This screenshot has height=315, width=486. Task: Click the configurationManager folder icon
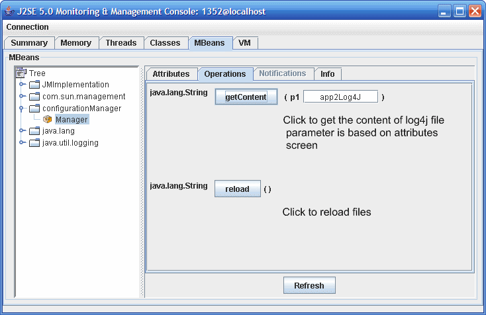click(x=34, y=108)
